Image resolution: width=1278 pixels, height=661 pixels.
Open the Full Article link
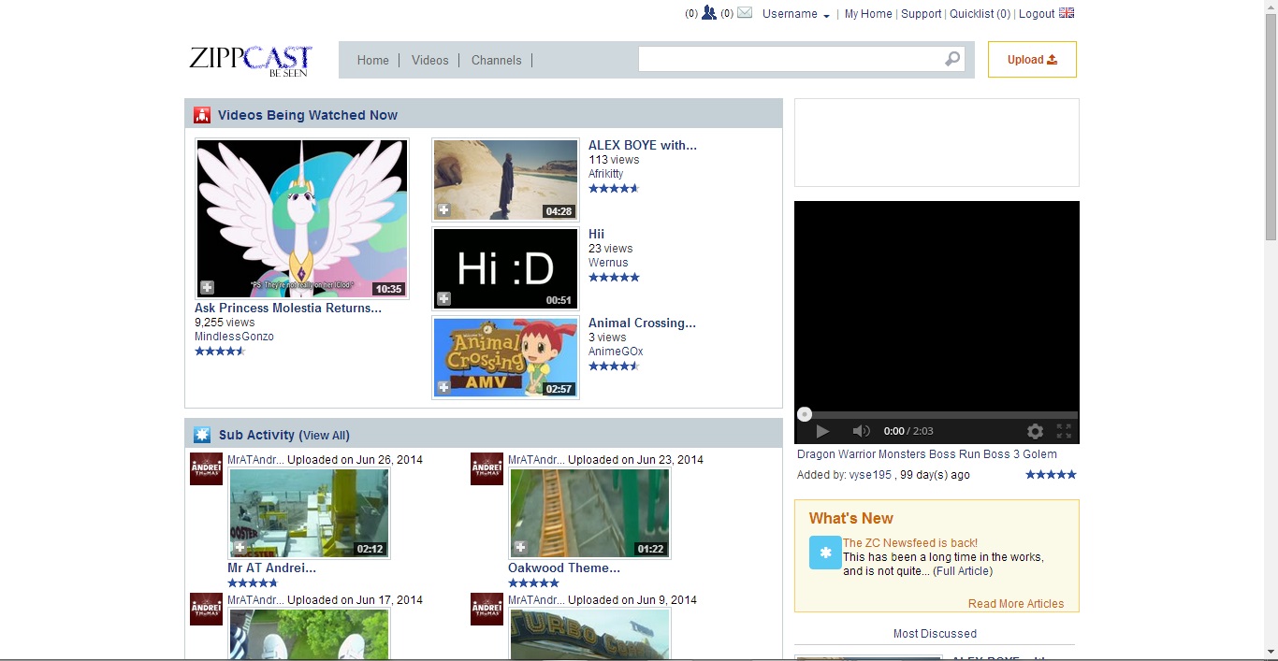pos(963,571)
